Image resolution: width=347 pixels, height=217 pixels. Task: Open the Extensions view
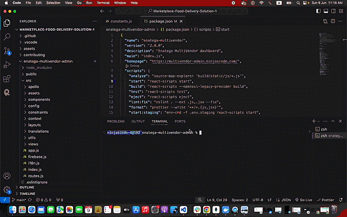pos(7,78)
